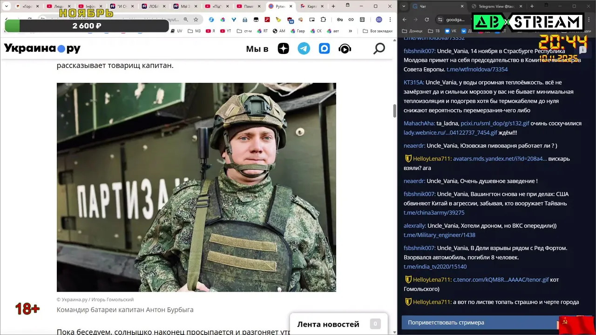This screenshot has height=335, width=596.
Task: Open the RT bookmark
Action: click(x=262, y=31)
